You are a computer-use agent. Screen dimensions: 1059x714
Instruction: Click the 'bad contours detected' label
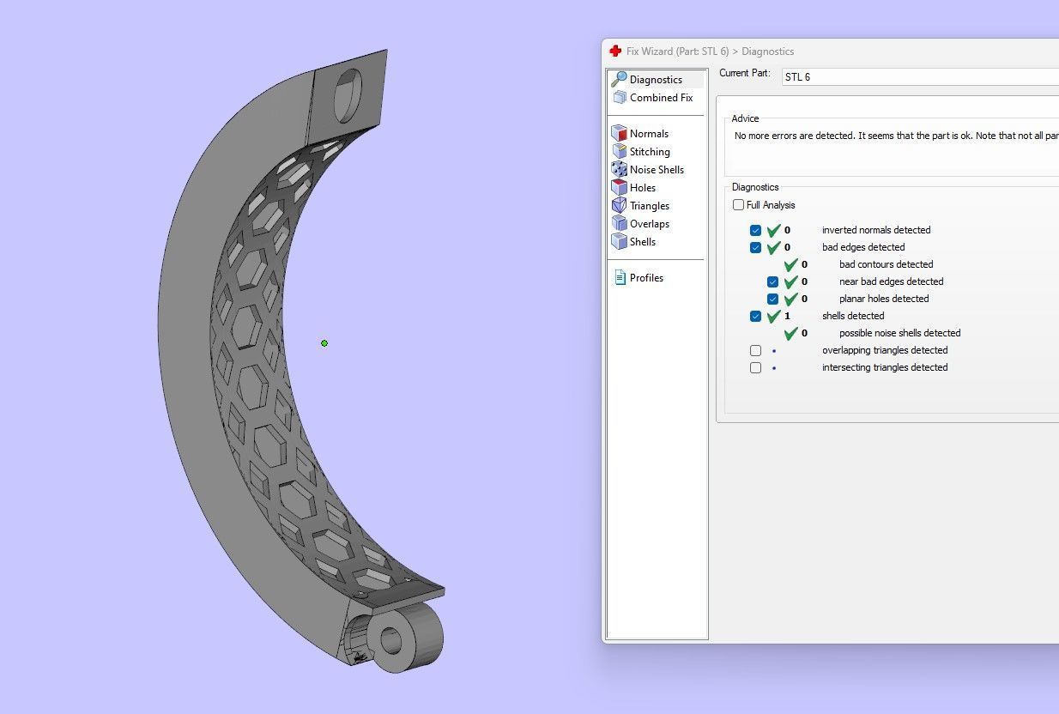[x=886, y=264]
